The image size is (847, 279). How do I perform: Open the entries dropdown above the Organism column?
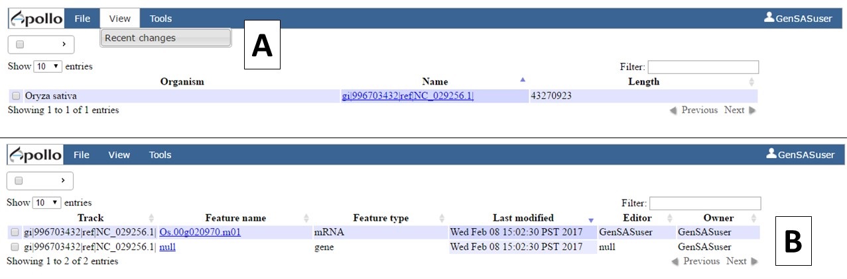[47, 67]
